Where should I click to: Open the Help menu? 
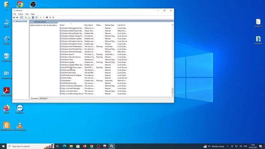coord(33,14)
